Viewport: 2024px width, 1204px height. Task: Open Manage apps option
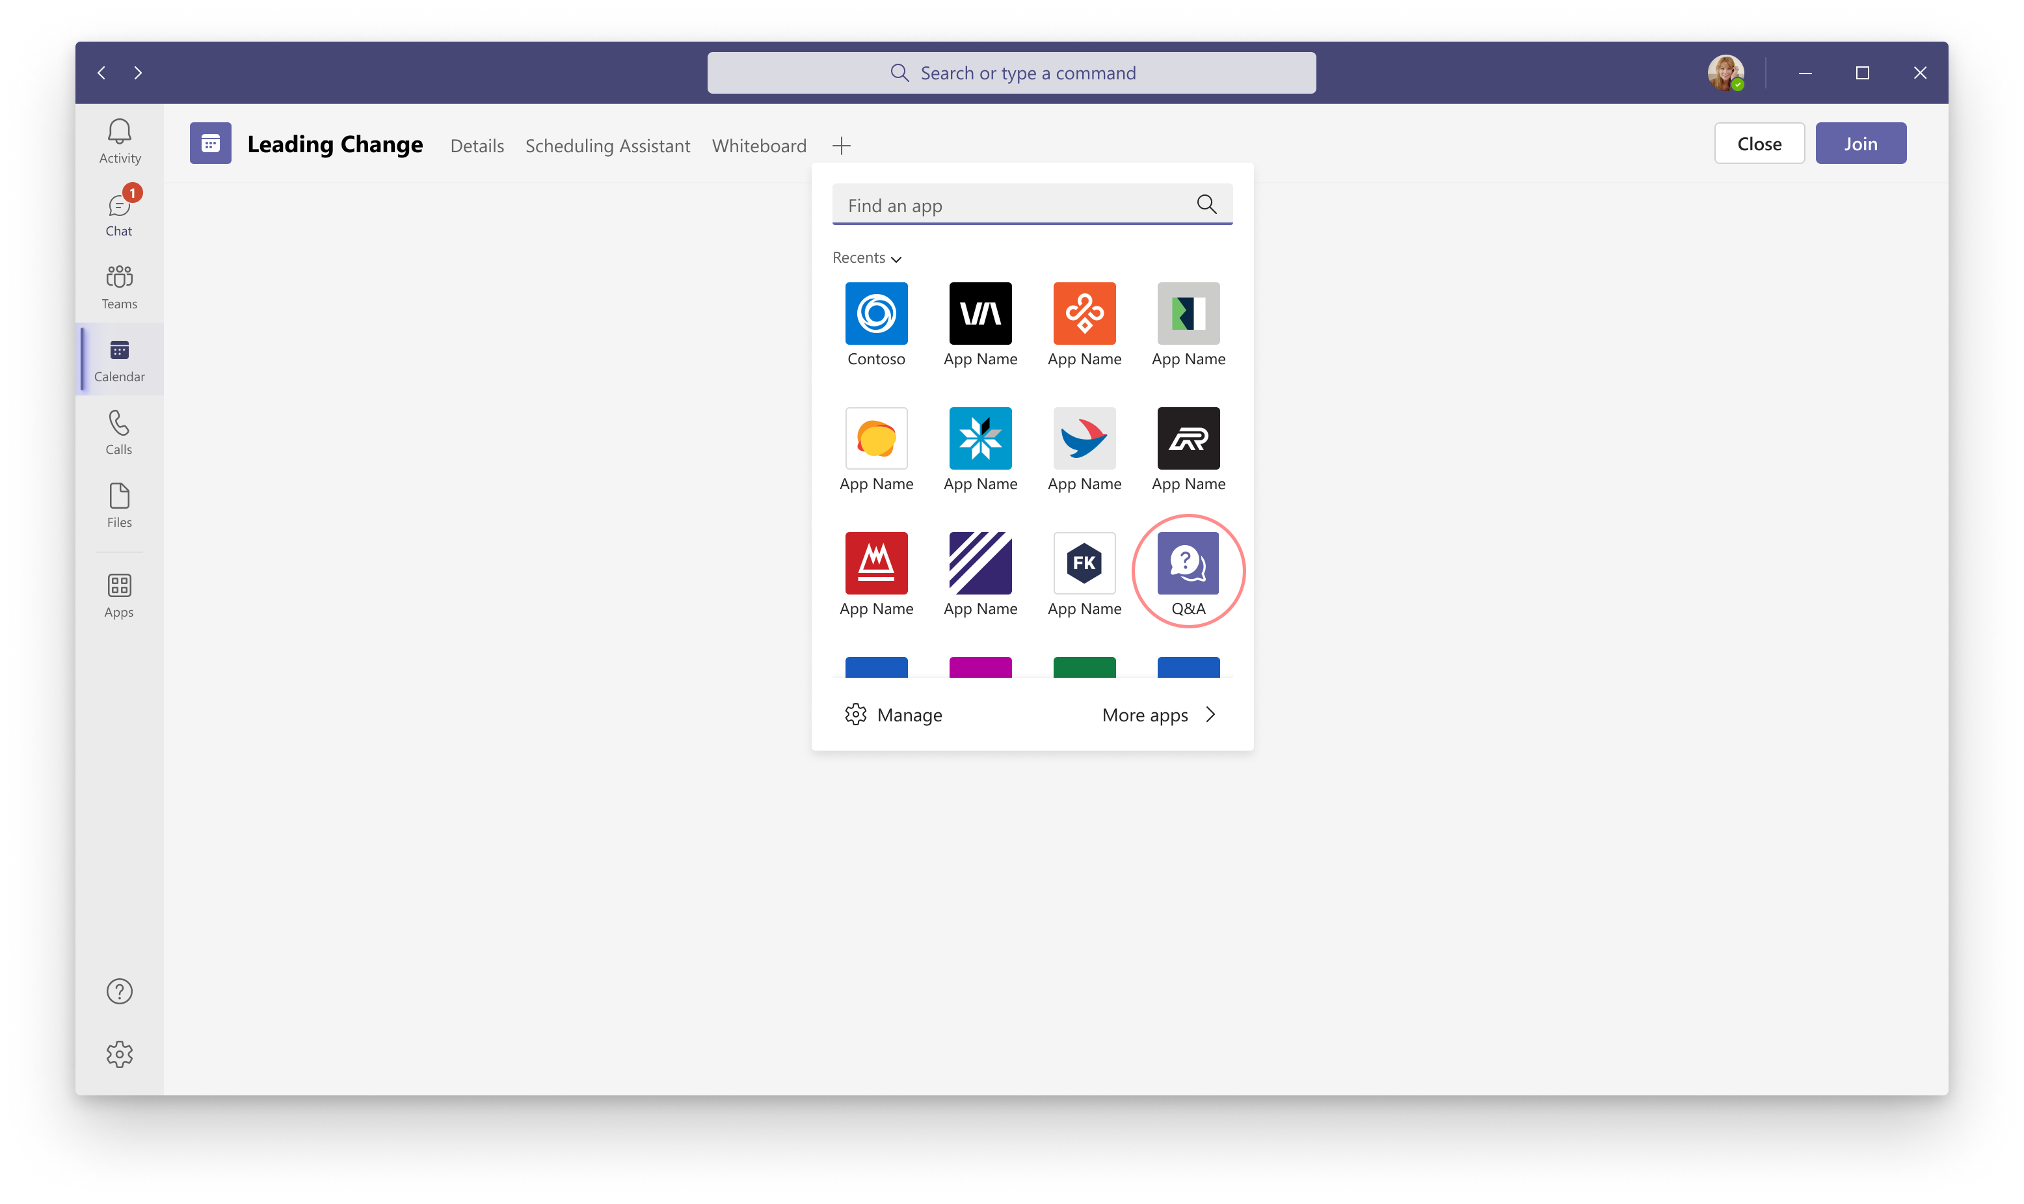[x=893, y=715]
